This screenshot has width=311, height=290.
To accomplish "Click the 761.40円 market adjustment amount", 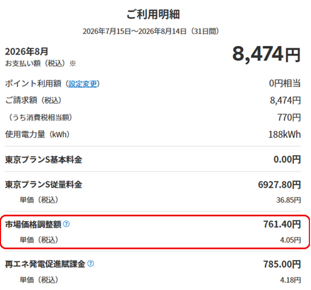I will (x=282, y=224).
